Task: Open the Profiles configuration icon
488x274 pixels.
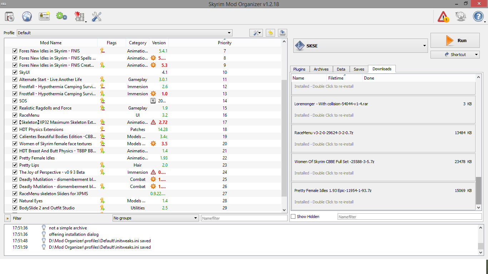Action: pos(44,16)
